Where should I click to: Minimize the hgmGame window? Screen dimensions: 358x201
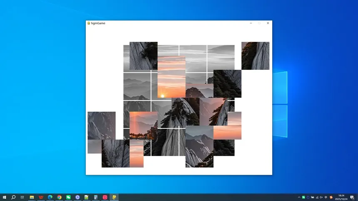251,23
